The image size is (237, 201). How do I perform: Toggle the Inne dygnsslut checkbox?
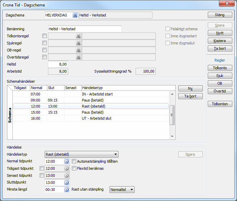pos(168,43)
